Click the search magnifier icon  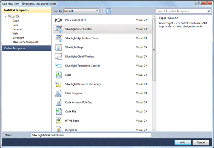coord(209,11)
